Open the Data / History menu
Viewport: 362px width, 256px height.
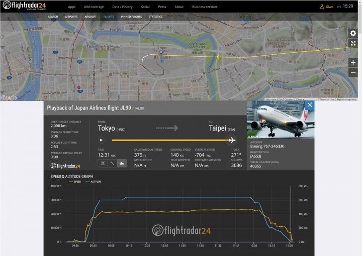(122, 7)
